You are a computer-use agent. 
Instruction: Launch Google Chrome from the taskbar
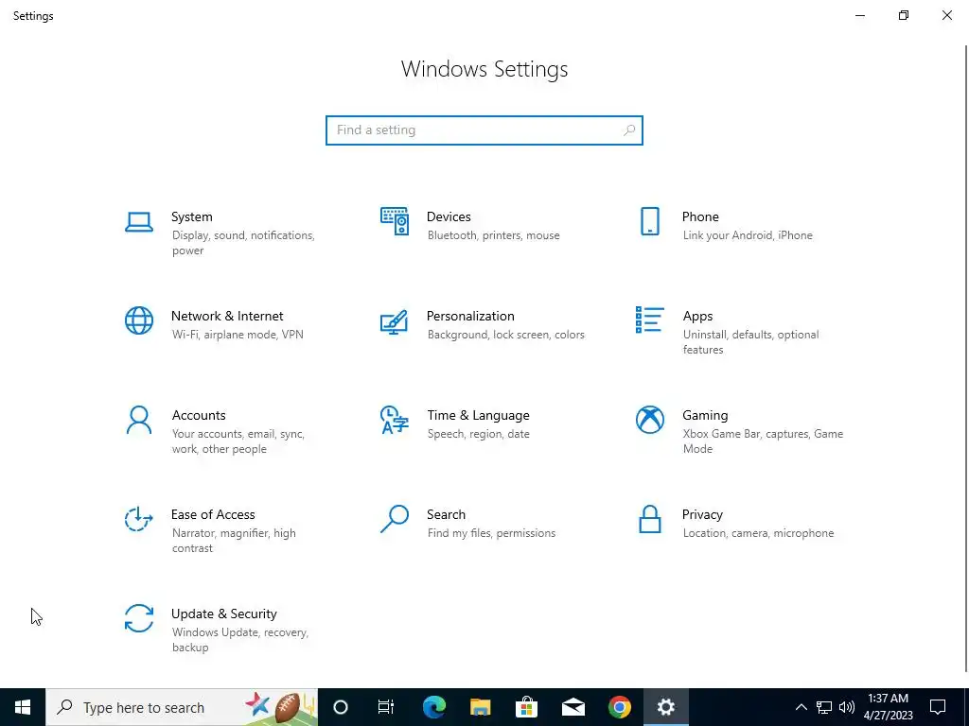tap(620, 707)
